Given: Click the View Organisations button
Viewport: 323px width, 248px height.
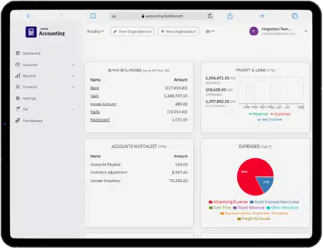Looking at the screenshot, I should pos(133,31).
